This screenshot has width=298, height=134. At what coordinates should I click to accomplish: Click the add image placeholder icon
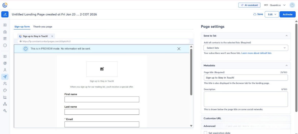pyautogui.click(x=102, y=69)
